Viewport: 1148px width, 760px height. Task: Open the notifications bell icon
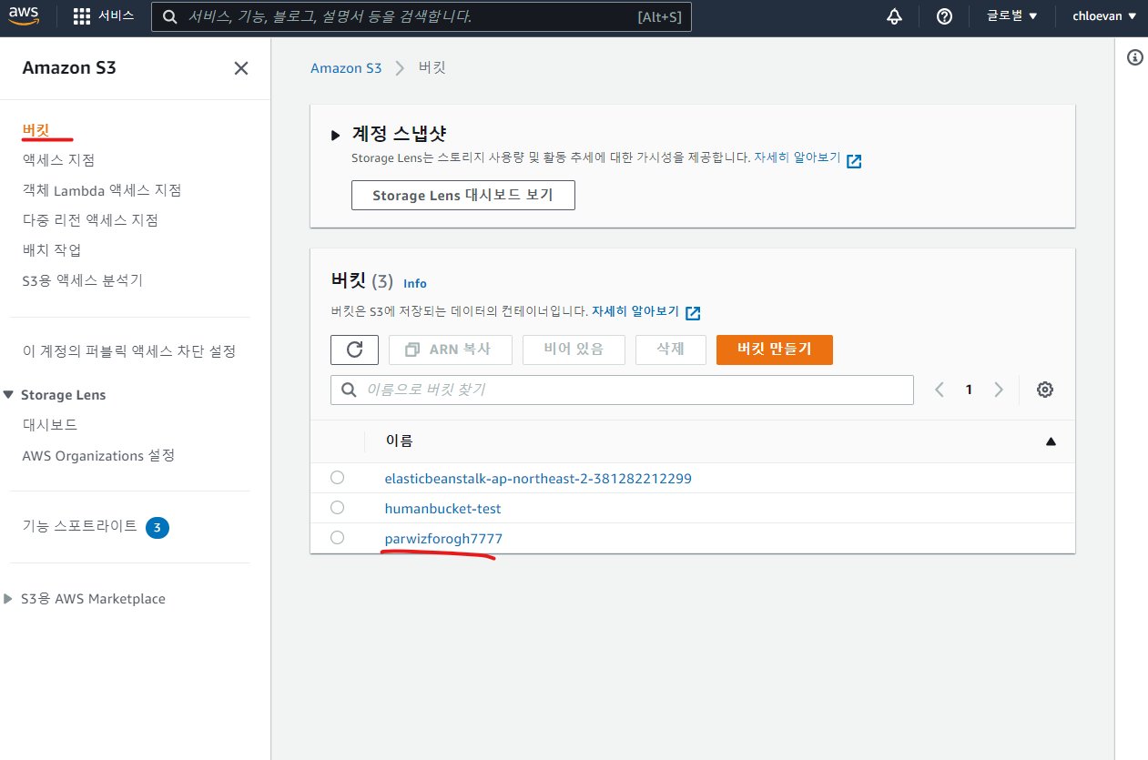click(x=894, y=16)
